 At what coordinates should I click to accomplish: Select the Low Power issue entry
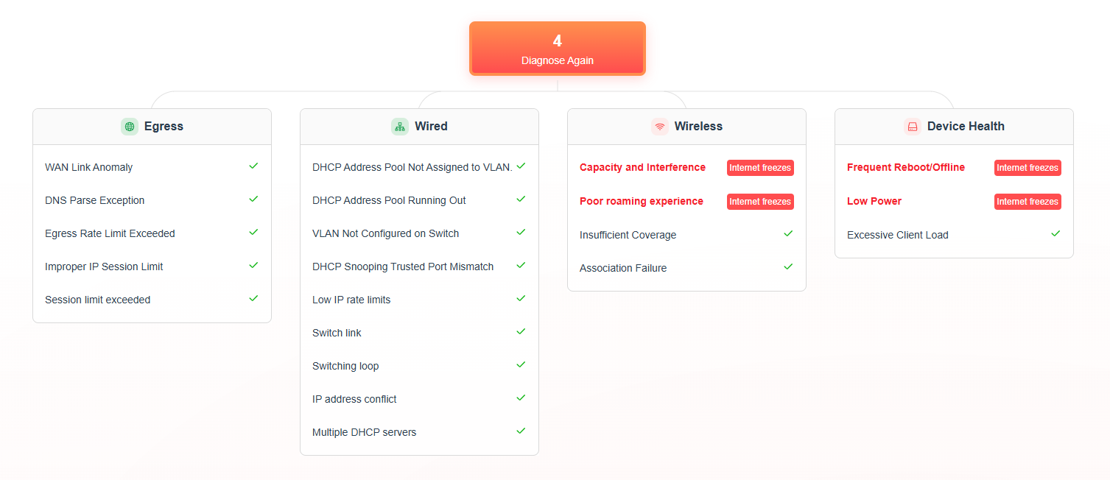[874, 201]
